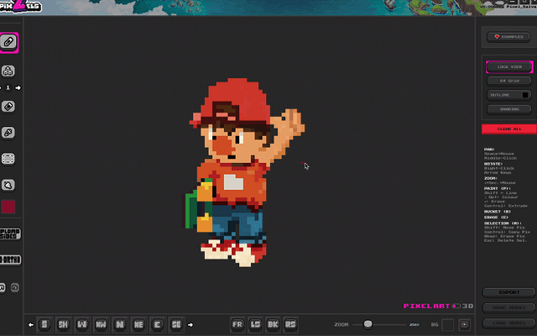Open the dark red current color swatch
The image size is (537, 336).
tap(8, 207)
